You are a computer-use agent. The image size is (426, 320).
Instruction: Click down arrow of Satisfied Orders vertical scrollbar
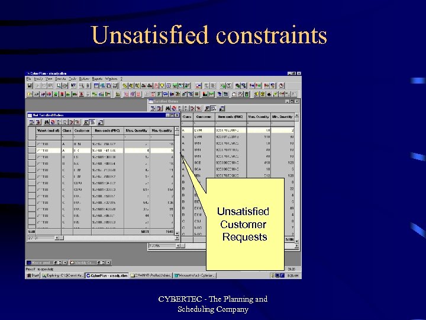click(x=296, y=241)
